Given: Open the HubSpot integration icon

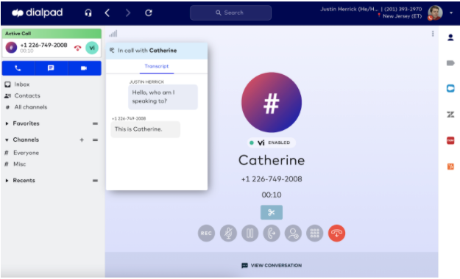Looking at the screenshot, I should click(450, 167).
